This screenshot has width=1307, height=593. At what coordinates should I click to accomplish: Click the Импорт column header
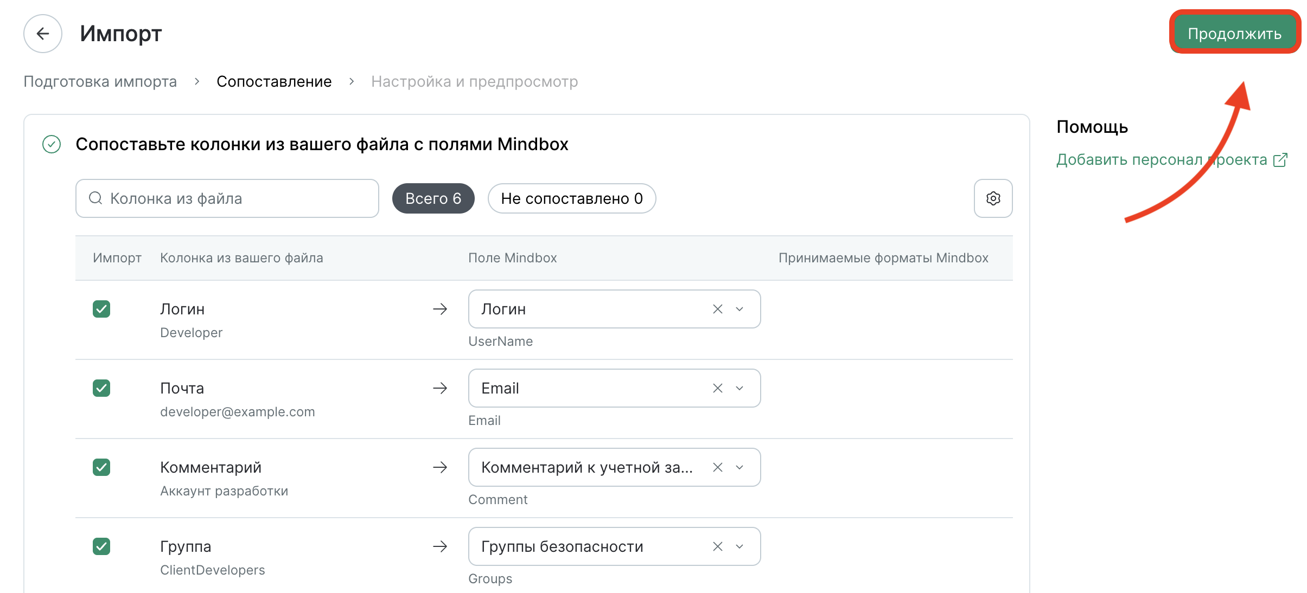(117, 258)
